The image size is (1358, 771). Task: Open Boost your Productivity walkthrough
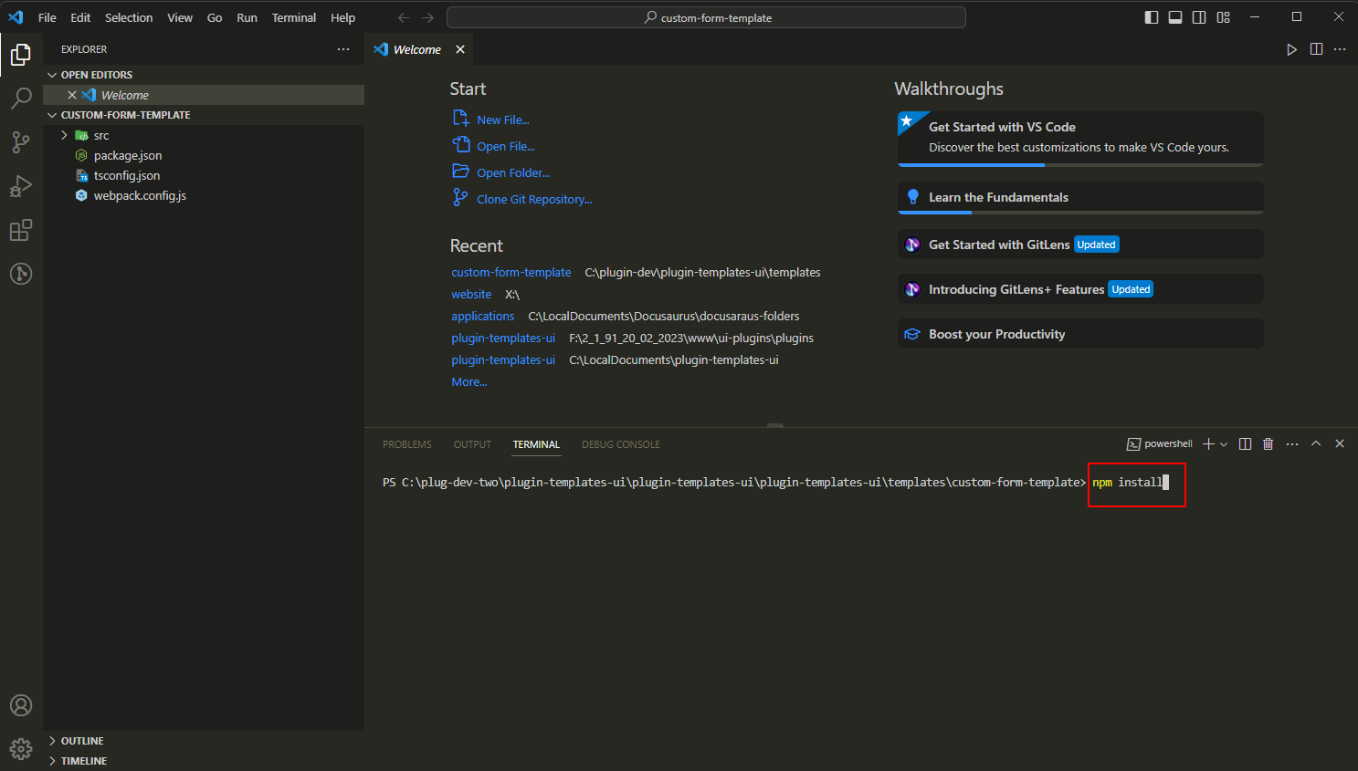pyautogui.click(x=1080, y=334)
